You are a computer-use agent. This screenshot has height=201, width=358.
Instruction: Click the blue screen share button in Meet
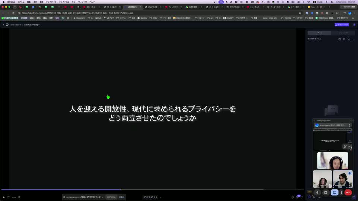(x=335, y=192)
